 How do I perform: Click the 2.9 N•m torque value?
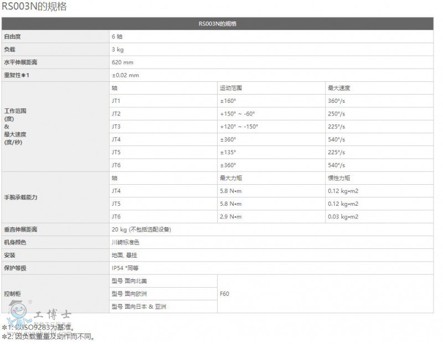click(x=231, y=216)
